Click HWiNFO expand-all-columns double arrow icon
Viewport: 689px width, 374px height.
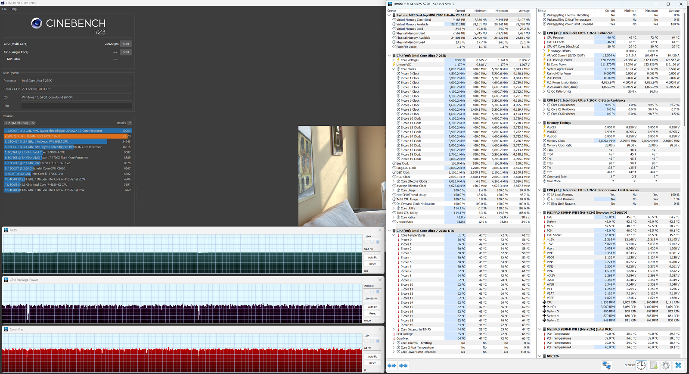[x=392, y=365]
